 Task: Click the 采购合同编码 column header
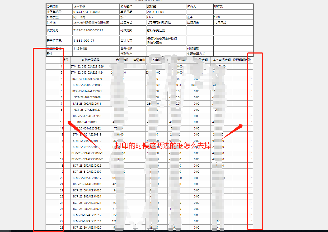[x=91, y=60]
